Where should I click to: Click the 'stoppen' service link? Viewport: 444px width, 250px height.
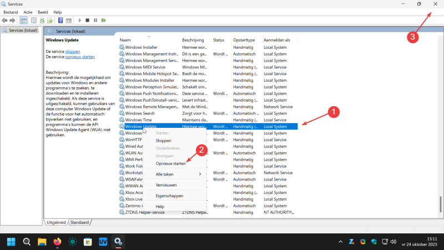tap(73, 51)
